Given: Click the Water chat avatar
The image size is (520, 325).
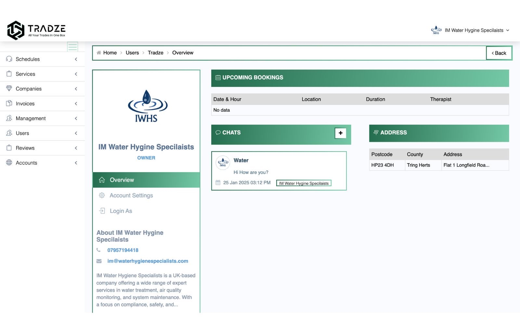Looking at the screenshot, I should [x=223, y=162].
